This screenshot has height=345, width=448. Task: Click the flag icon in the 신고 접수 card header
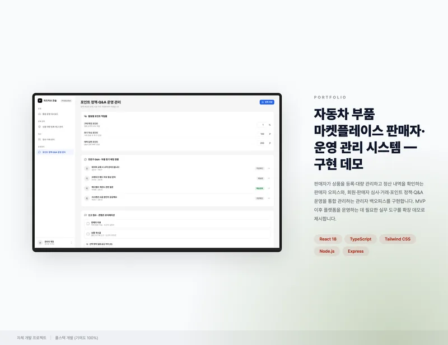coord(86,215)
